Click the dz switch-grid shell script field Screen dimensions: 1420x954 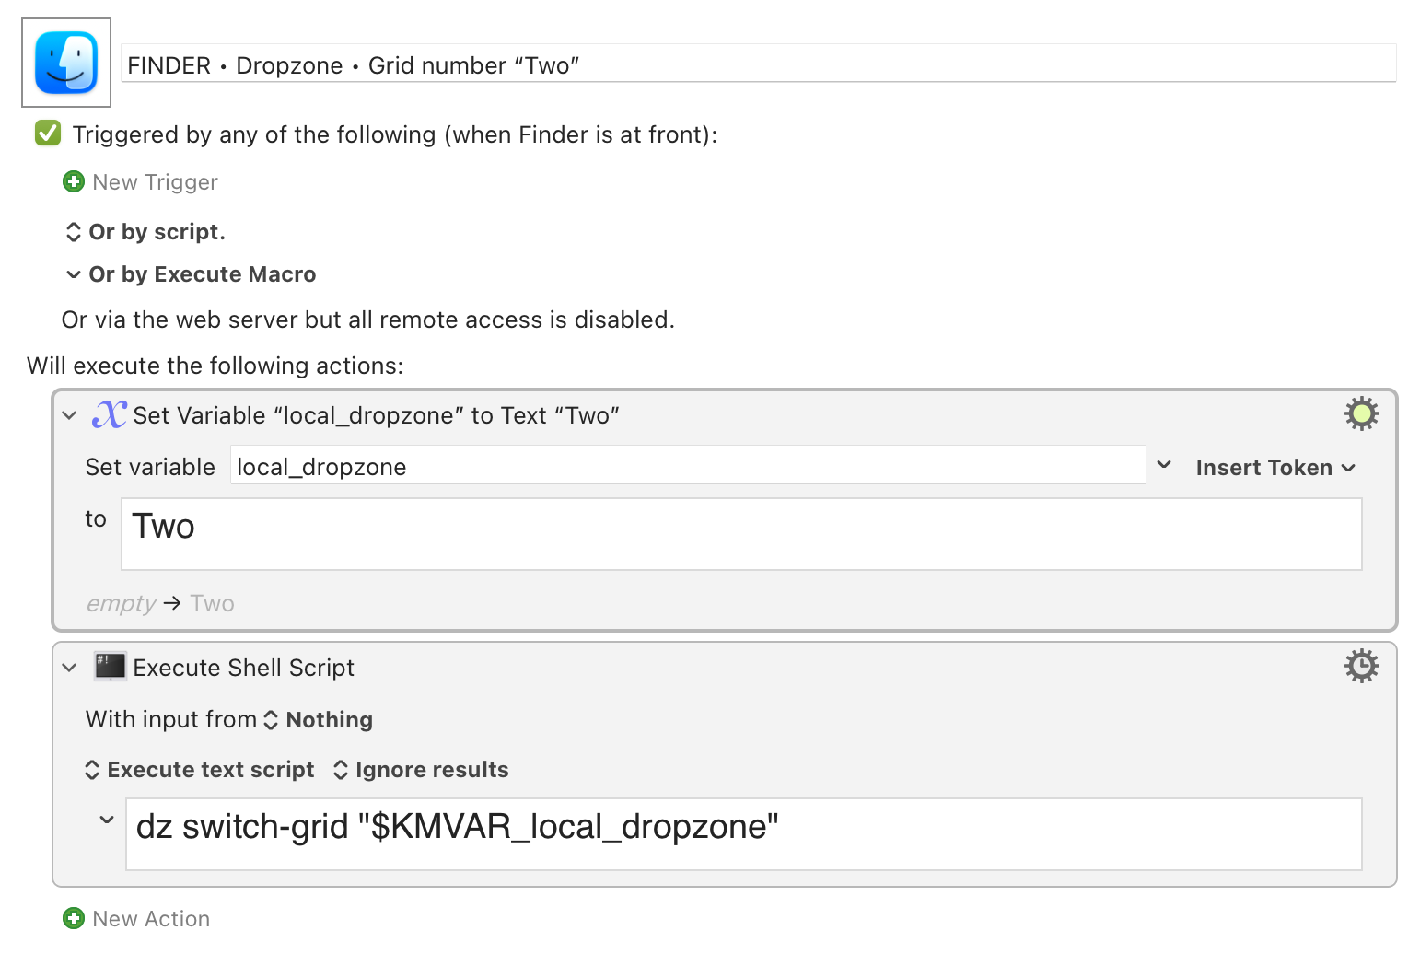pos(742,833)
